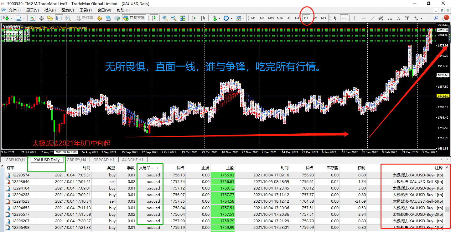Image resolution: width=451 pixels, height=232 pixels.
Task: Select the vertical line drawing tool
Action: (x=355, y=18)
